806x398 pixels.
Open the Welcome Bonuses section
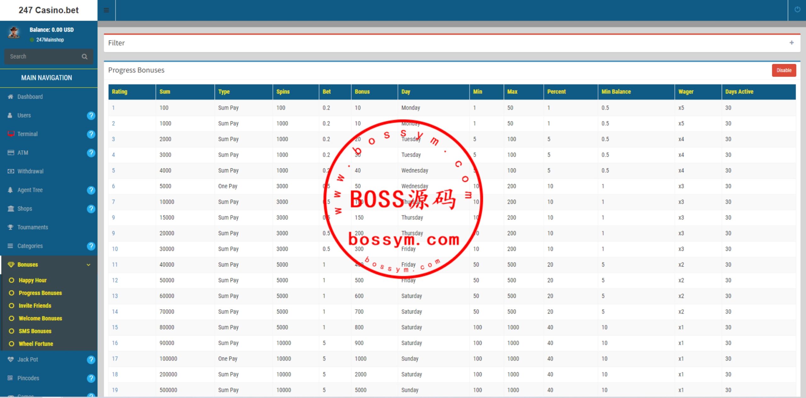(41, 318)
